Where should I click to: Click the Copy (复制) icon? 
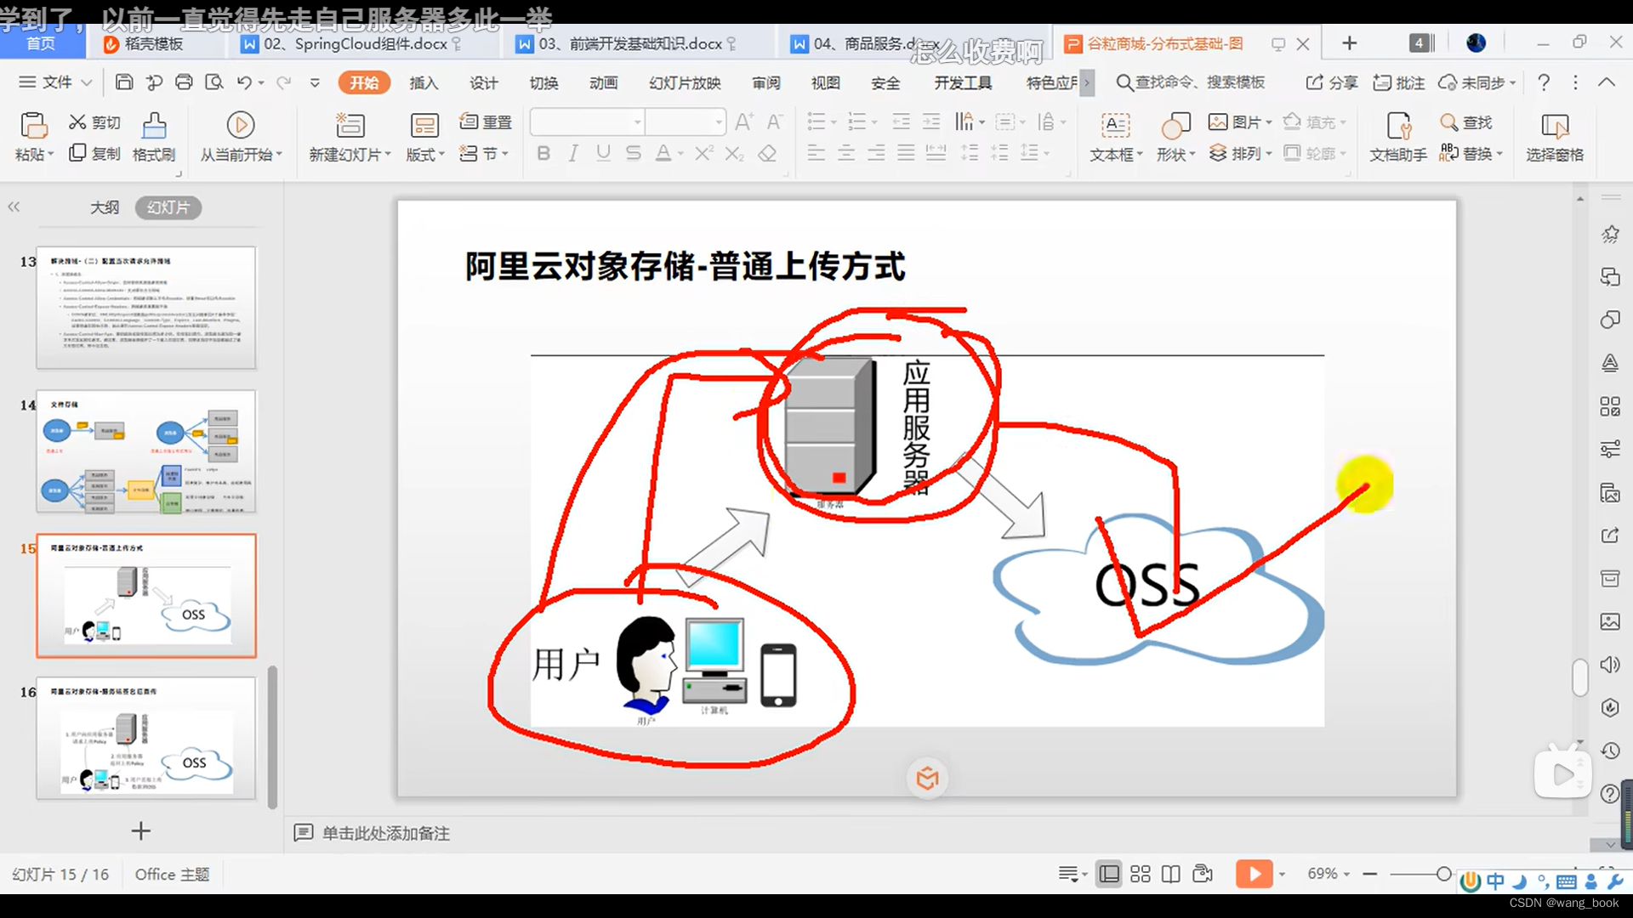coord(77,152)
